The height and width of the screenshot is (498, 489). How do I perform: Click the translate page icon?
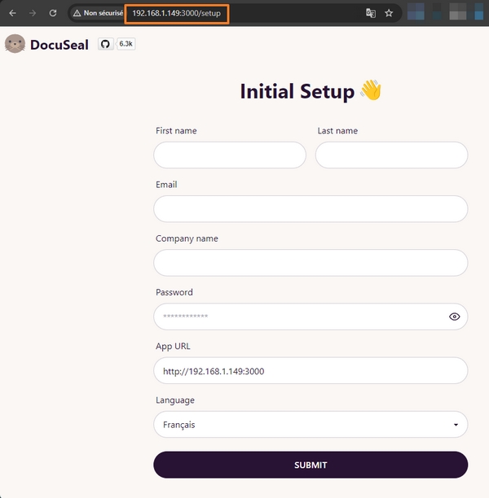click(x=371, y=13)
